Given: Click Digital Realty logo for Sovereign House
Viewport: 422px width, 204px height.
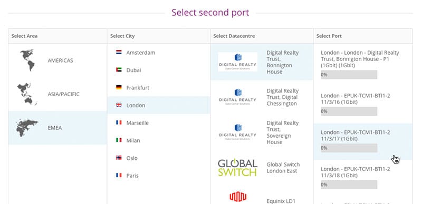Looking at the screenshot, I should (237, 132).
